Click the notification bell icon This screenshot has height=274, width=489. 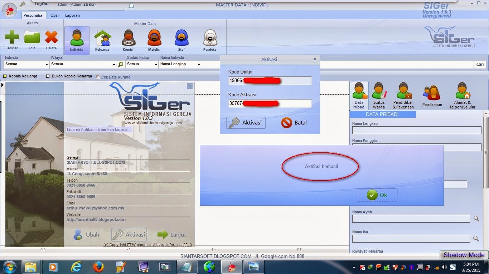131,5
